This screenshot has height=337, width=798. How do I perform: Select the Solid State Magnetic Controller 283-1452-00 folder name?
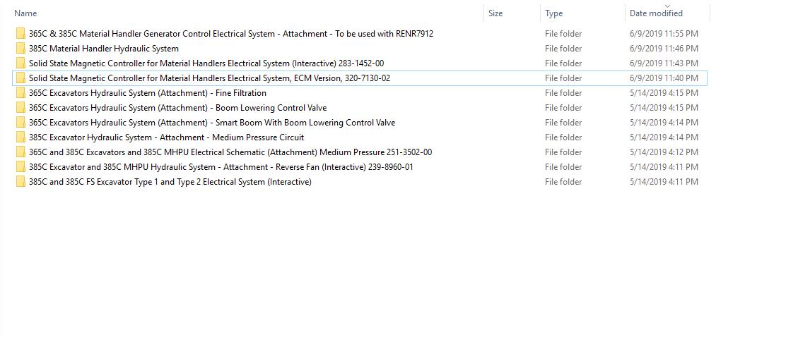(206, 63)
